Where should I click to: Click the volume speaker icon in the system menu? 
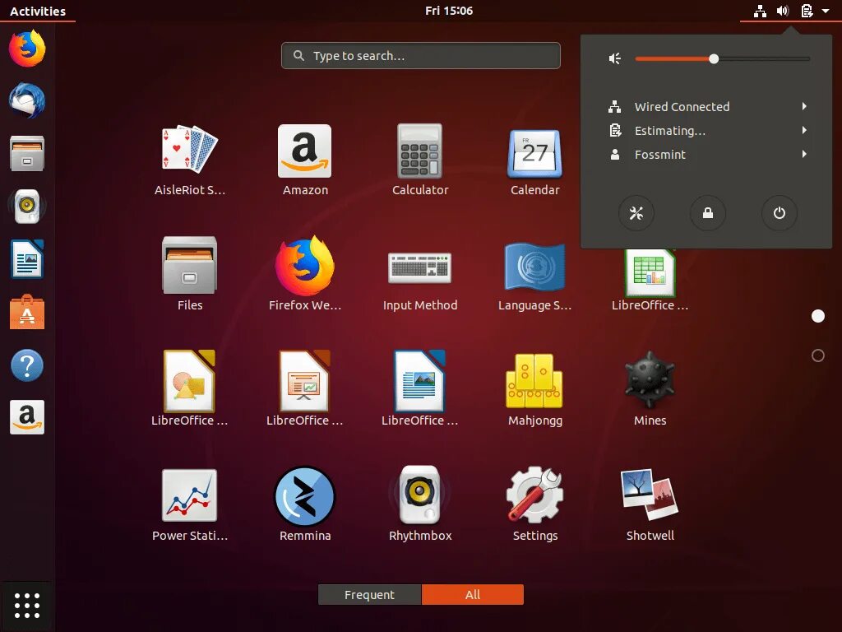[x=615, y=58]
